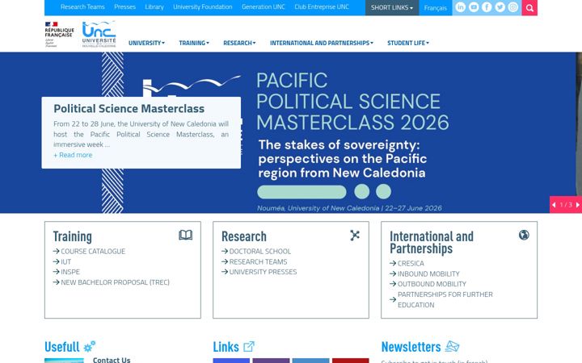Open DOCTORAL SCHOOL link
Screen dimensions: 582x363
tap(259, 251)
